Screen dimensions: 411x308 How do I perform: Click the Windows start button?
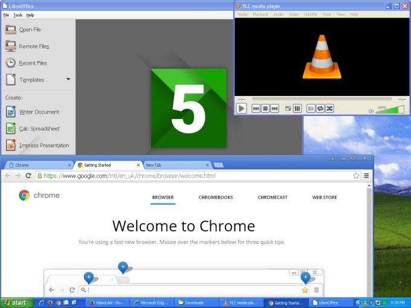(16, 303)
